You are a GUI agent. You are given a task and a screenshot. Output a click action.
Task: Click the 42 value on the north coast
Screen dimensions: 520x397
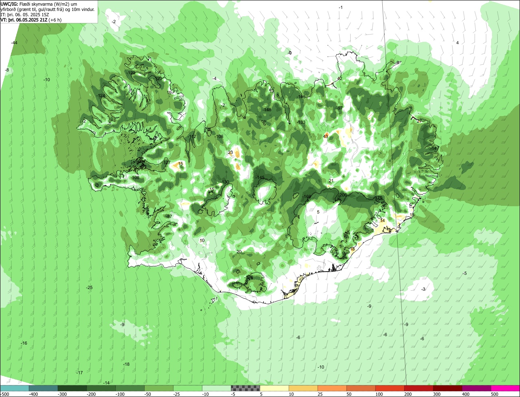(x=340, y=78)
